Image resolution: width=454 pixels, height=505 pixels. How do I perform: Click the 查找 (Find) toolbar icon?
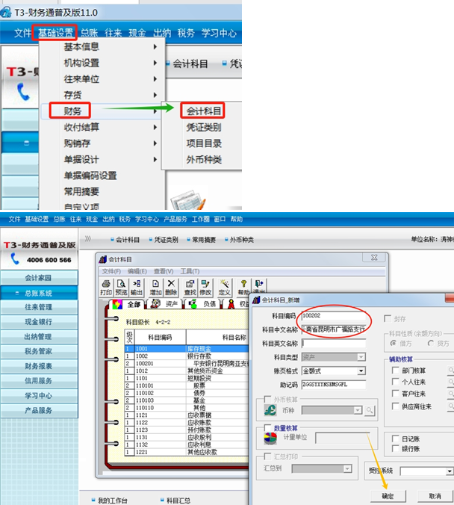coord(191,288)
